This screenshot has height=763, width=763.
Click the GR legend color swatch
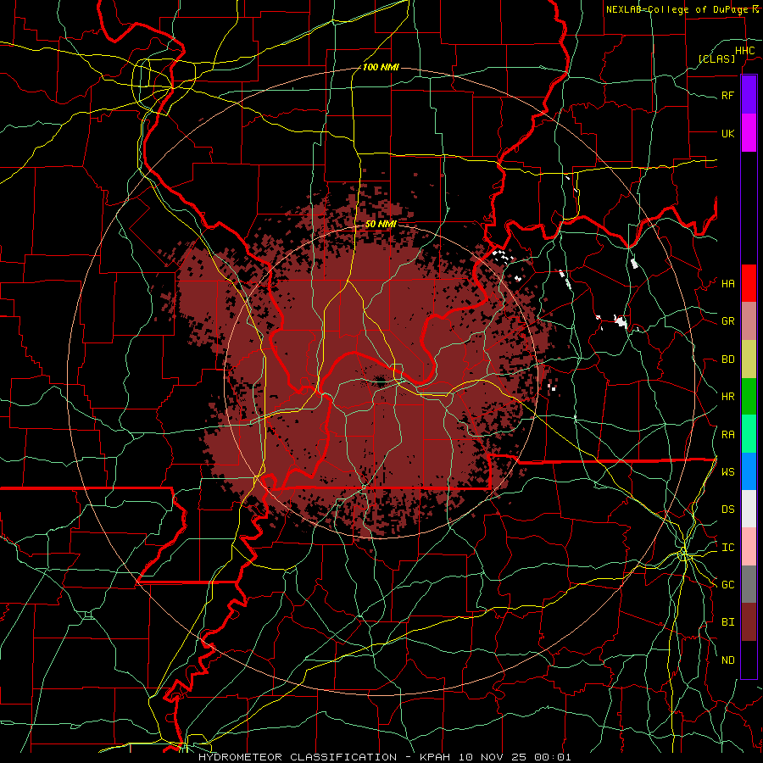coord(749,321)
